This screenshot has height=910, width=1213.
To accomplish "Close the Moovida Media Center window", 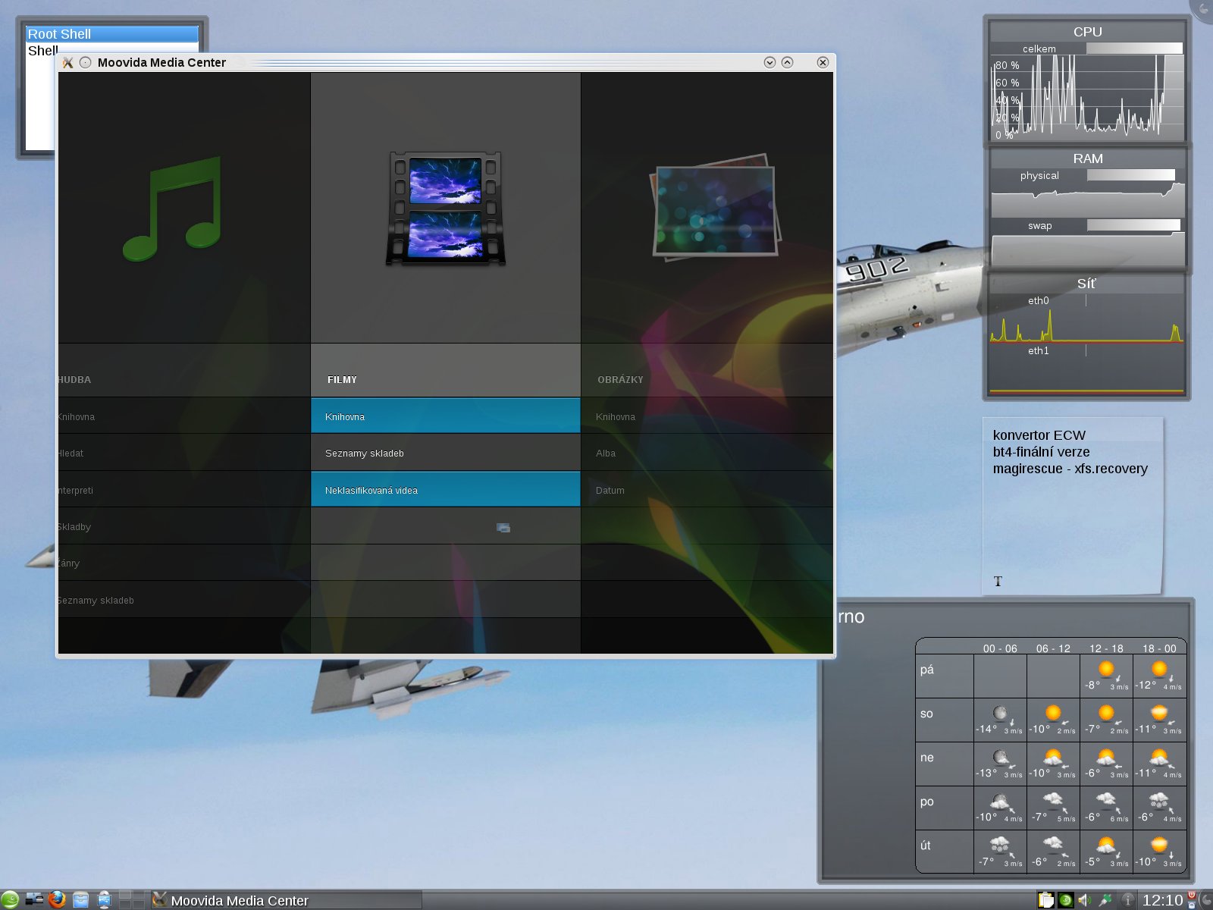I will 823,62.
